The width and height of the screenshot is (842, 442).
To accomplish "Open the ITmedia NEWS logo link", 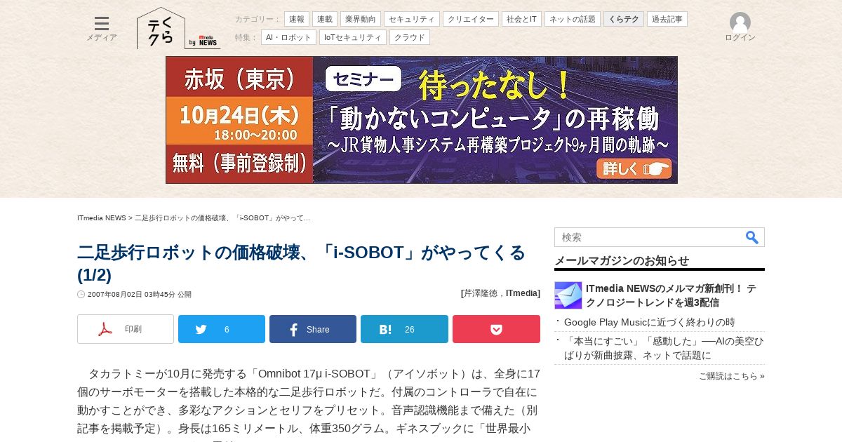I will point(204,41).
